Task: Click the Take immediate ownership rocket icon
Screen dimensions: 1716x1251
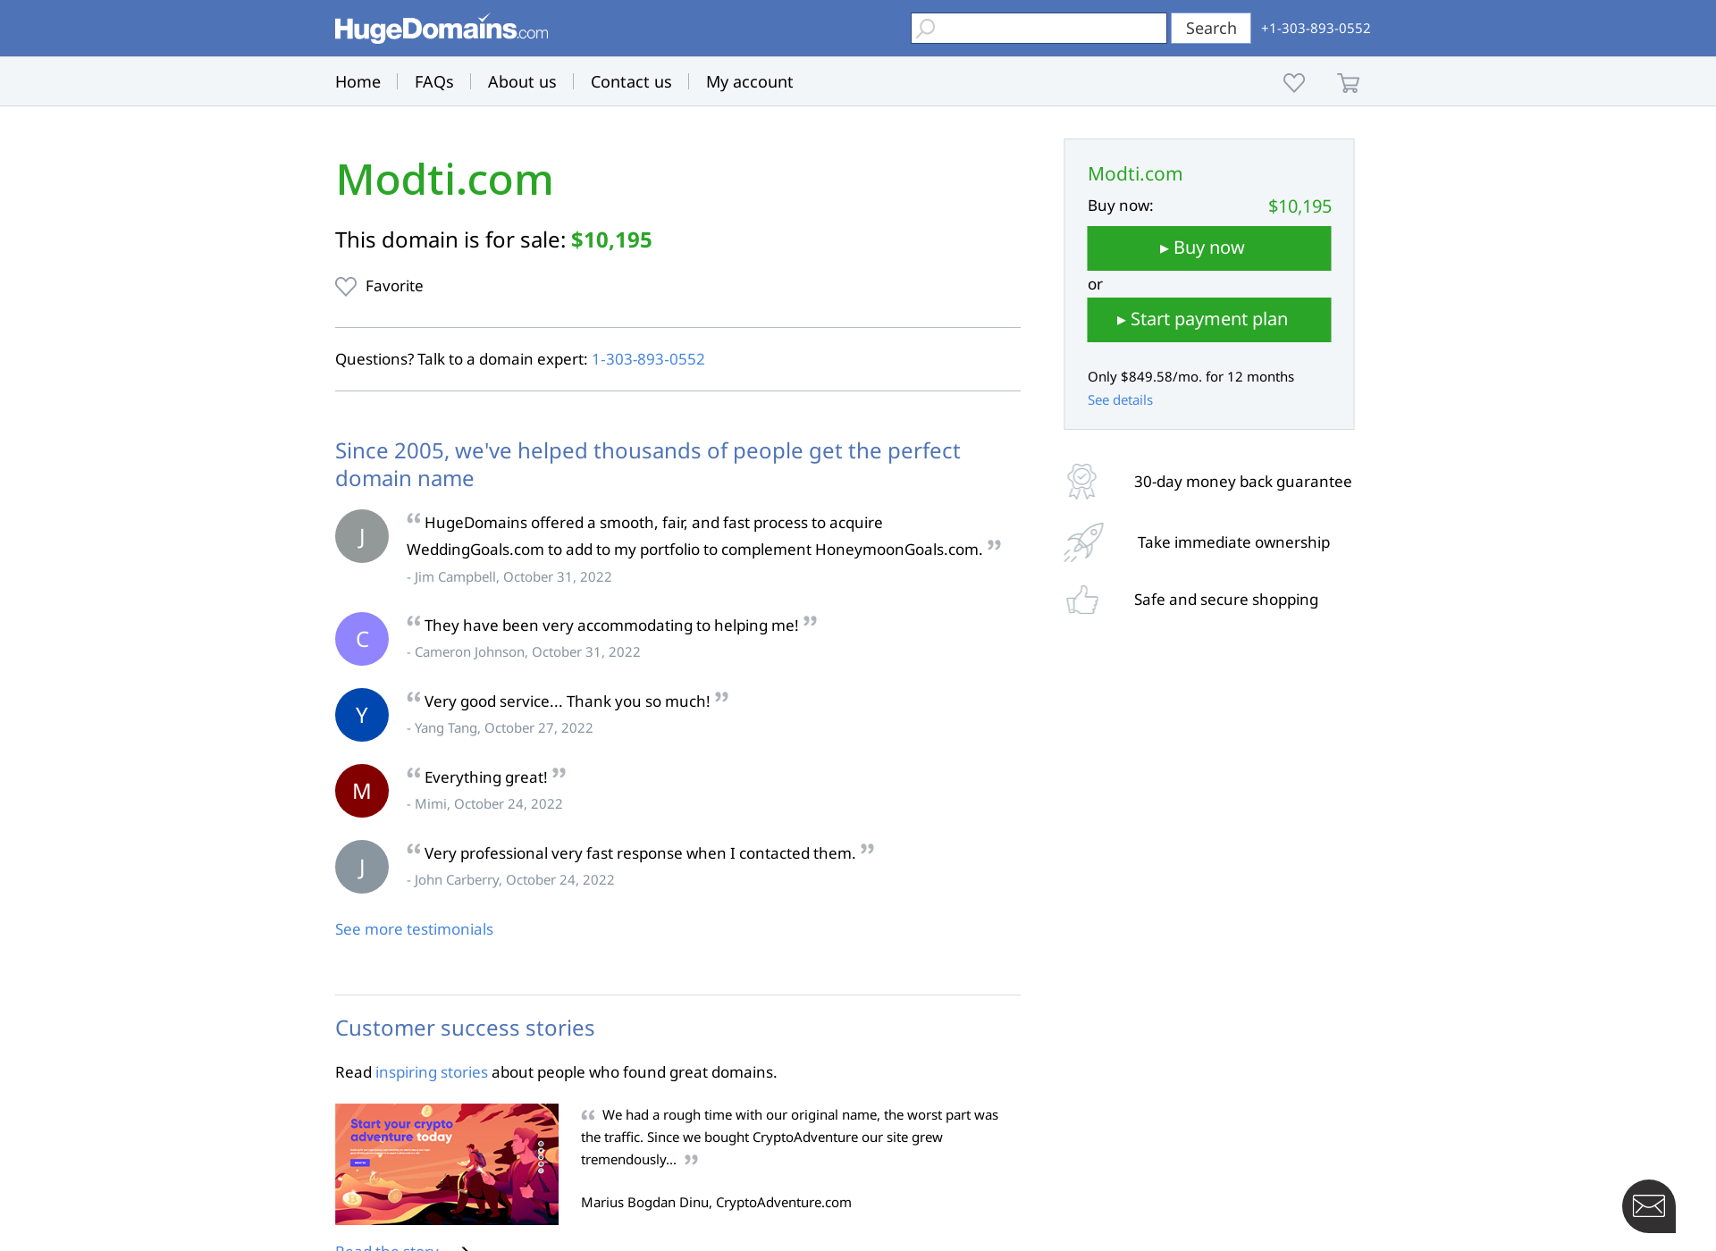Action: (1083, 541)
